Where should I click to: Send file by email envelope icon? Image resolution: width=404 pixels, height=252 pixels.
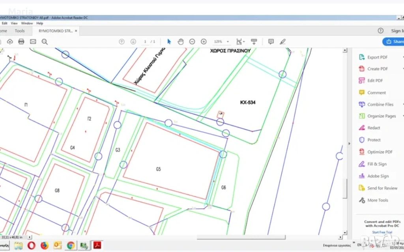pyautogui.click(x=33, y=41)
